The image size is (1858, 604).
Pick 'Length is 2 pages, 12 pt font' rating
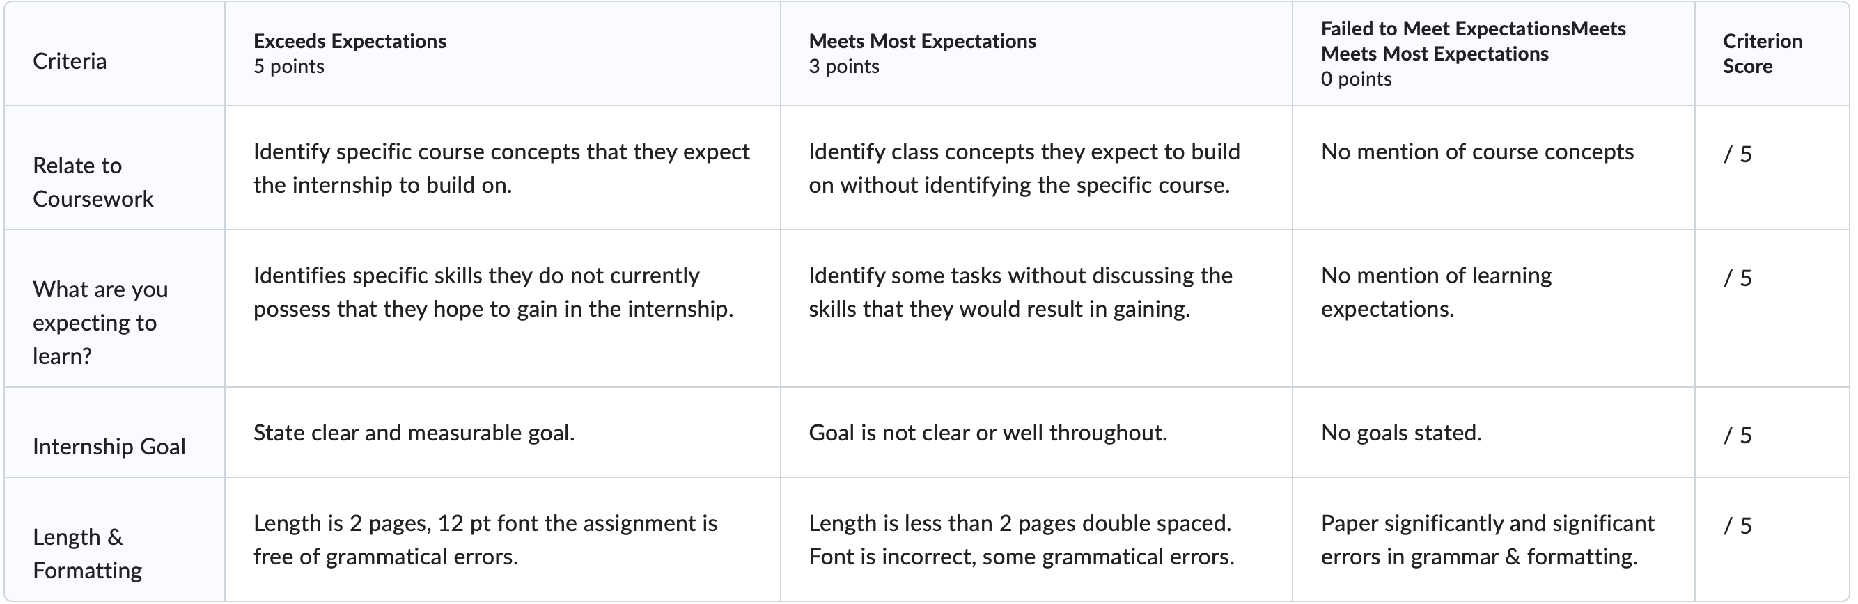[x=502, y=539]
